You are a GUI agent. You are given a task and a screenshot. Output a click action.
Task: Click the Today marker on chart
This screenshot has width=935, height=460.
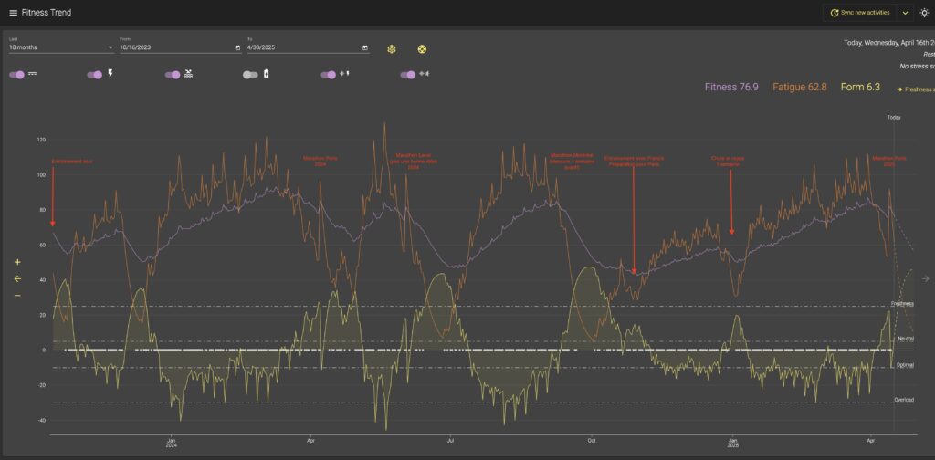894,118
